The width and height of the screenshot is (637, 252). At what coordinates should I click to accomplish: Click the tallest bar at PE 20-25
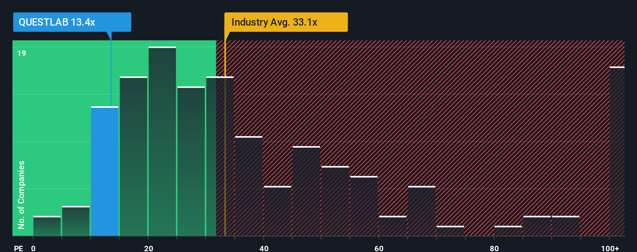click(x=162, y=141)
